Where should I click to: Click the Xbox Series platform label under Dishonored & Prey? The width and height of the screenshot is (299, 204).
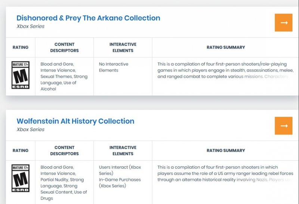coord(31,27)
